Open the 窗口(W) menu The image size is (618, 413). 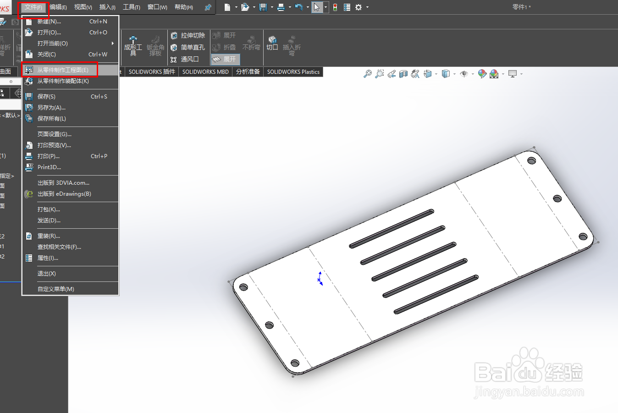157,7
